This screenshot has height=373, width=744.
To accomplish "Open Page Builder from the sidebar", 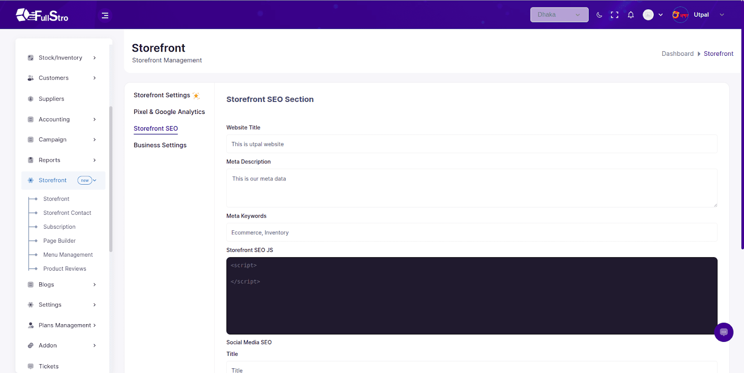I will tap(59, 241).
